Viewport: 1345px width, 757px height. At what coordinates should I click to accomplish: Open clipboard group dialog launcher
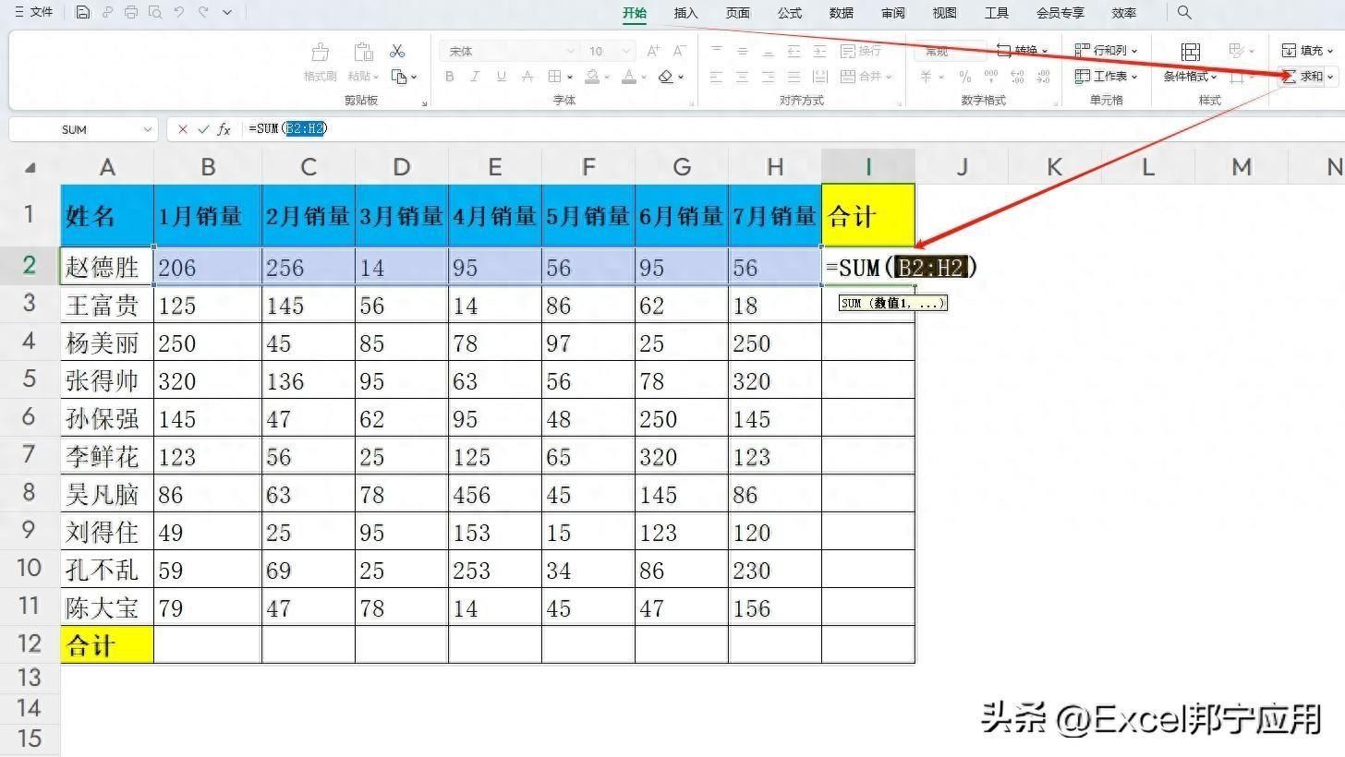coord(424,102)
